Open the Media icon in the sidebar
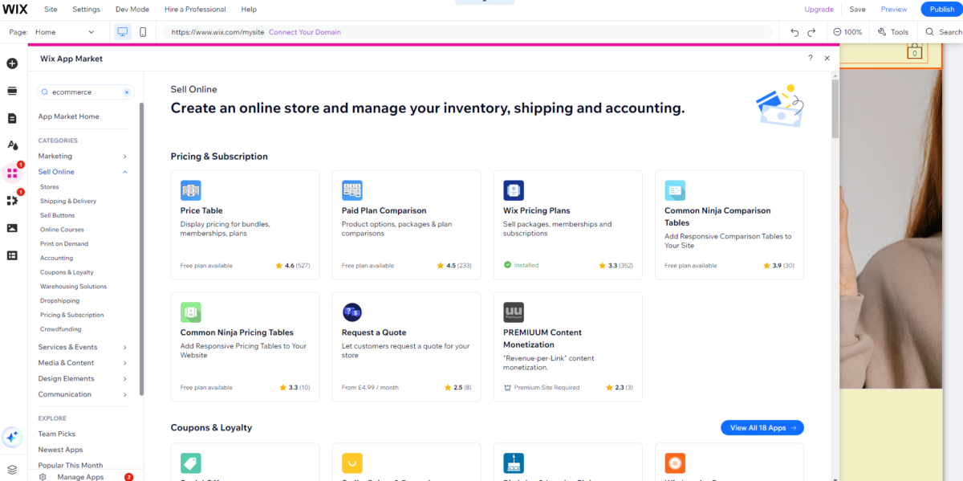Image resolution: width=963 pixels, height=481 pixels. 12,228
